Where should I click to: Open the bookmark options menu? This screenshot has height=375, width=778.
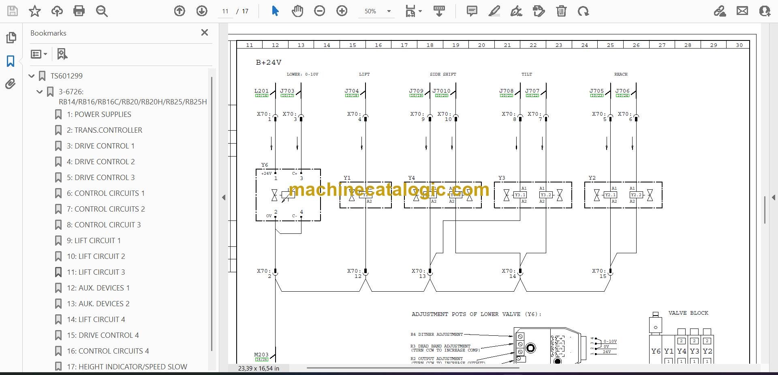(39, 54)
